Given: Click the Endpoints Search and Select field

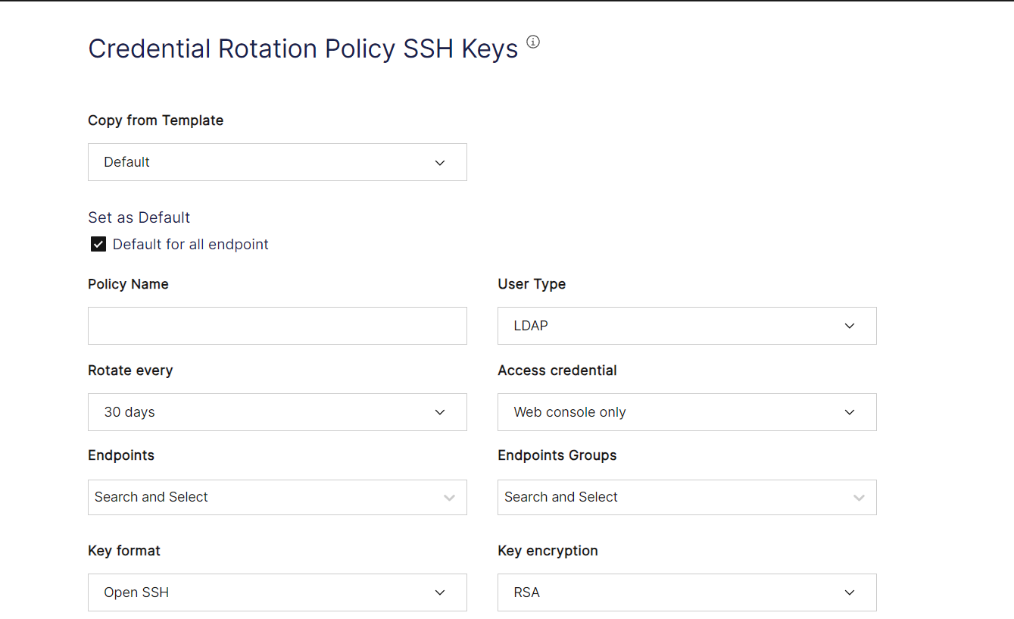Looking at the screenshot, I should click(227, 497).
